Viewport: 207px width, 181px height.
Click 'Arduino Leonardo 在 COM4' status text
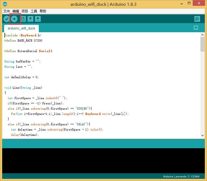(181, 177)
